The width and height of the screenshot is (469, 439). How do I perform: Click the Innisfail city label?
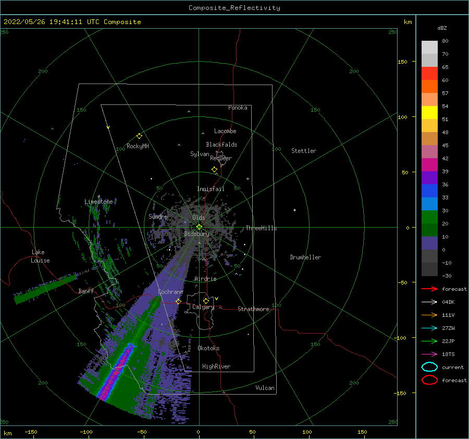coord(211,189)
